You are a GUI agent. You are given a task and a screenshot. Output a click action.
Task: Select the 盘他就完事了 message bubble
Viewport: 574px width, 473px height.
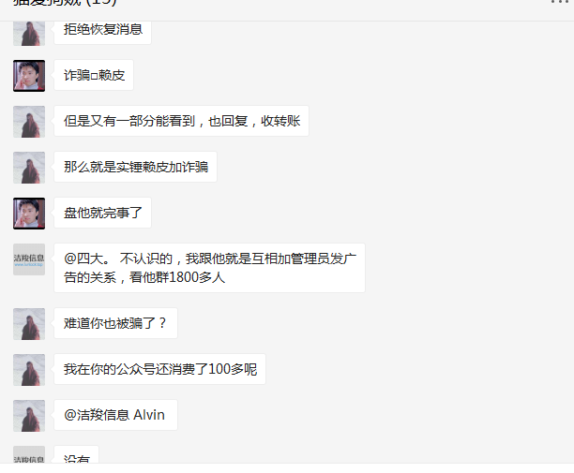[102, 213]
